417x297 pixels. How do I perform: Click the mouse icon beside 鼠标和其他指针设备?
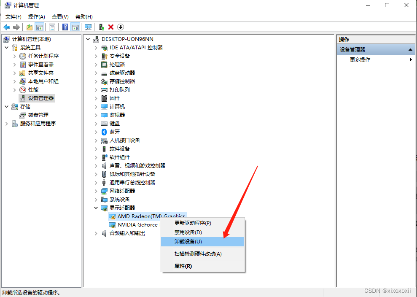pyautogui.click(x=104, y=174)
